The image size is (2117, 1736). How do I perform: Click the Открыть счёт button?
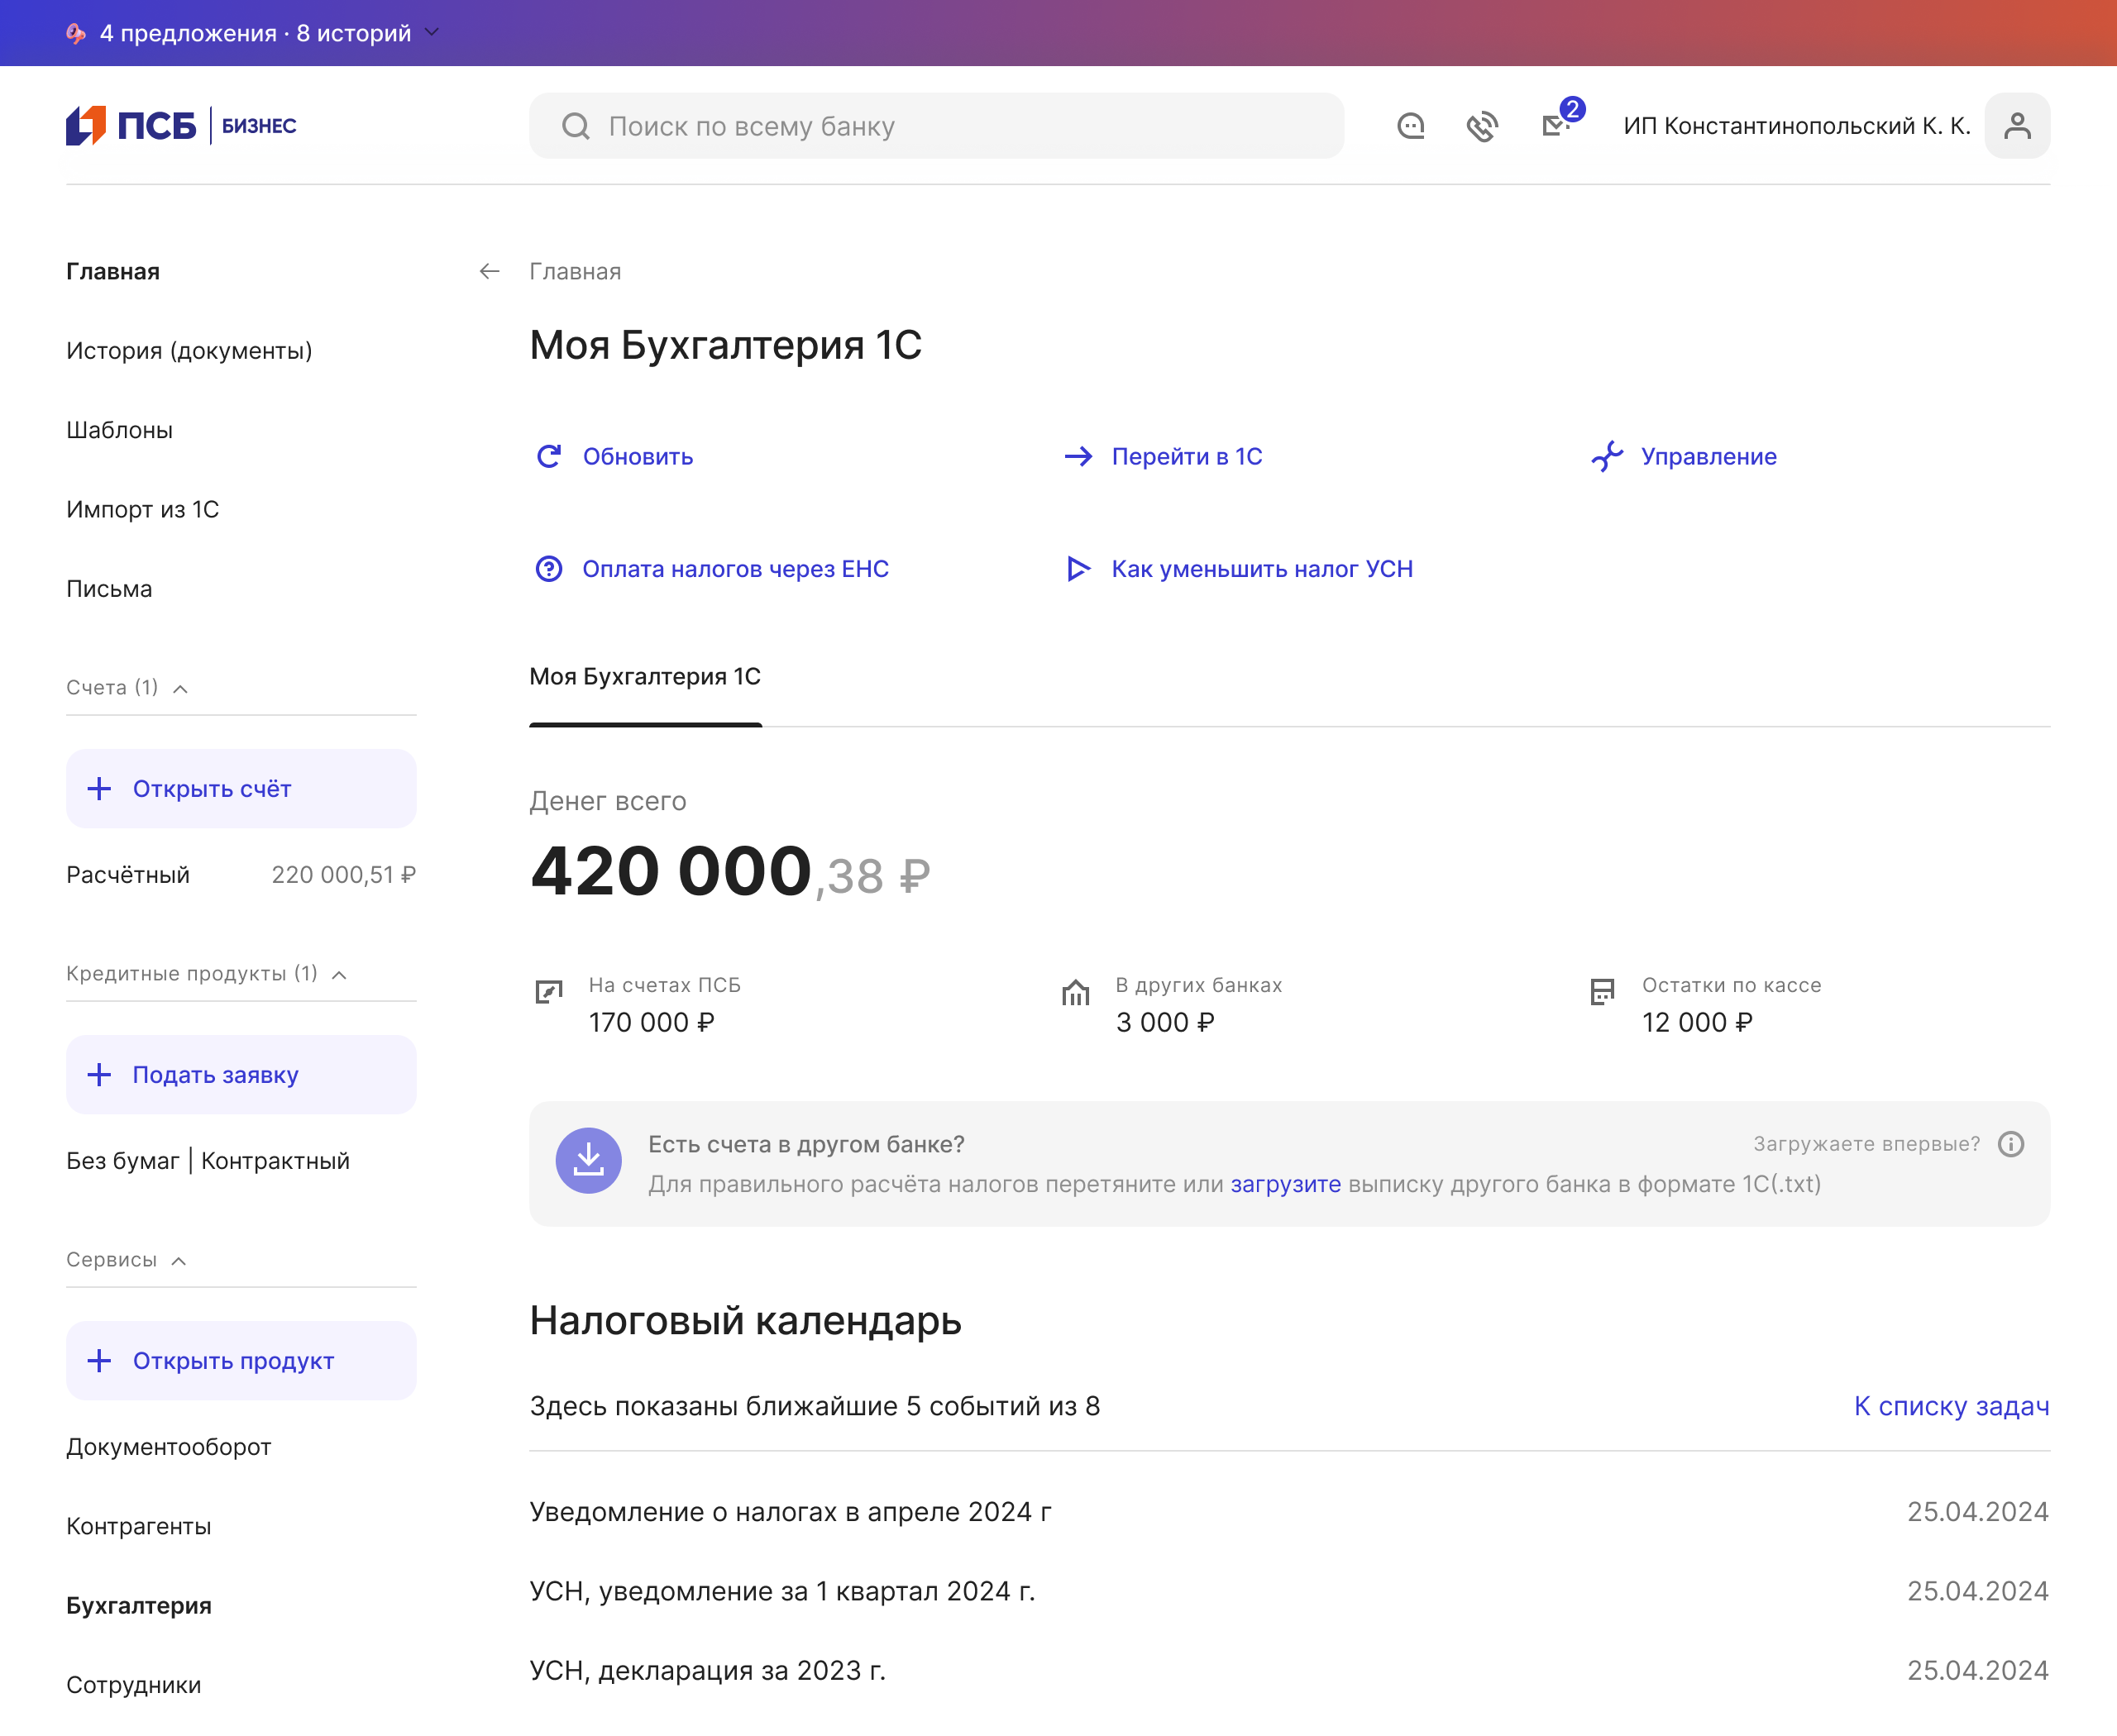pos(241,789)
